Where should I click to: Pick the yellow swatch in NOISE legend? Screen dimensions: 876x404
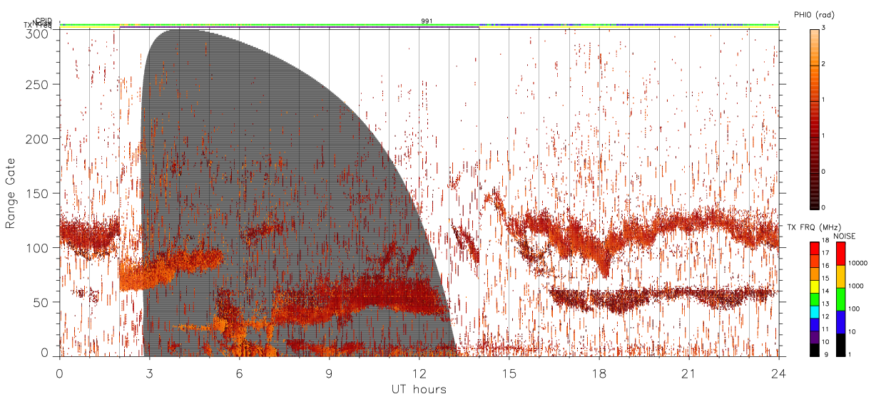click(x=841, y=276)
